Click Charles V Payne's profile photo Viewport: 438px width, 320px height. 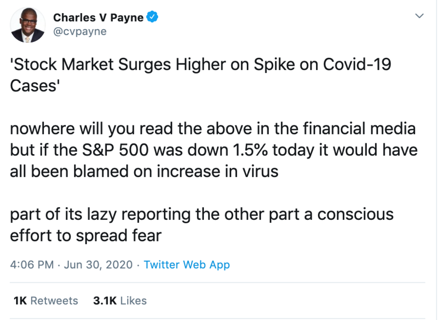(x=28, y=25)
